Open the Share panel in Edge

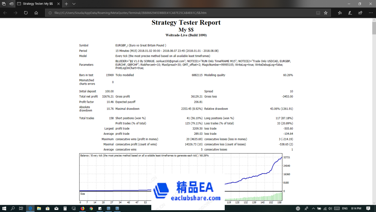point(361,12)
